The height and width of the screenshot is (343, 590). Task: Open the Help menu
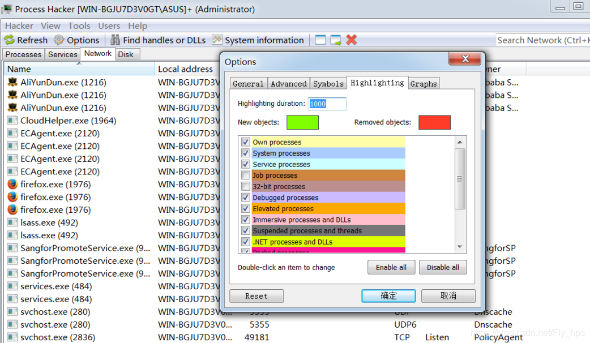(x=138, y=25)
